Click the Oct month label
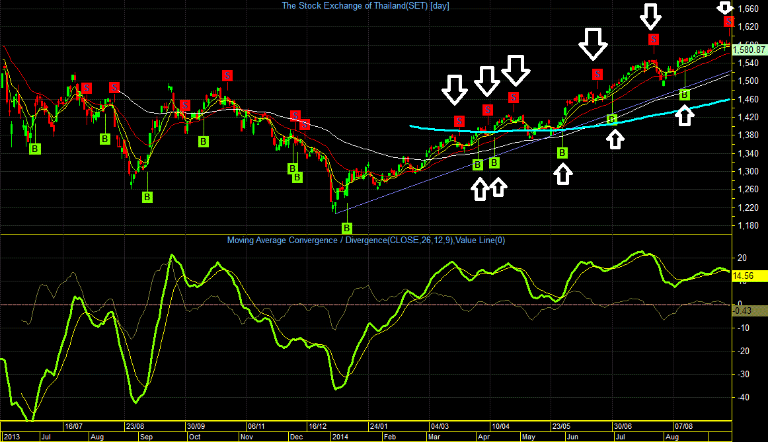Viewport: 768px width, 442px height. coord(194,437)
